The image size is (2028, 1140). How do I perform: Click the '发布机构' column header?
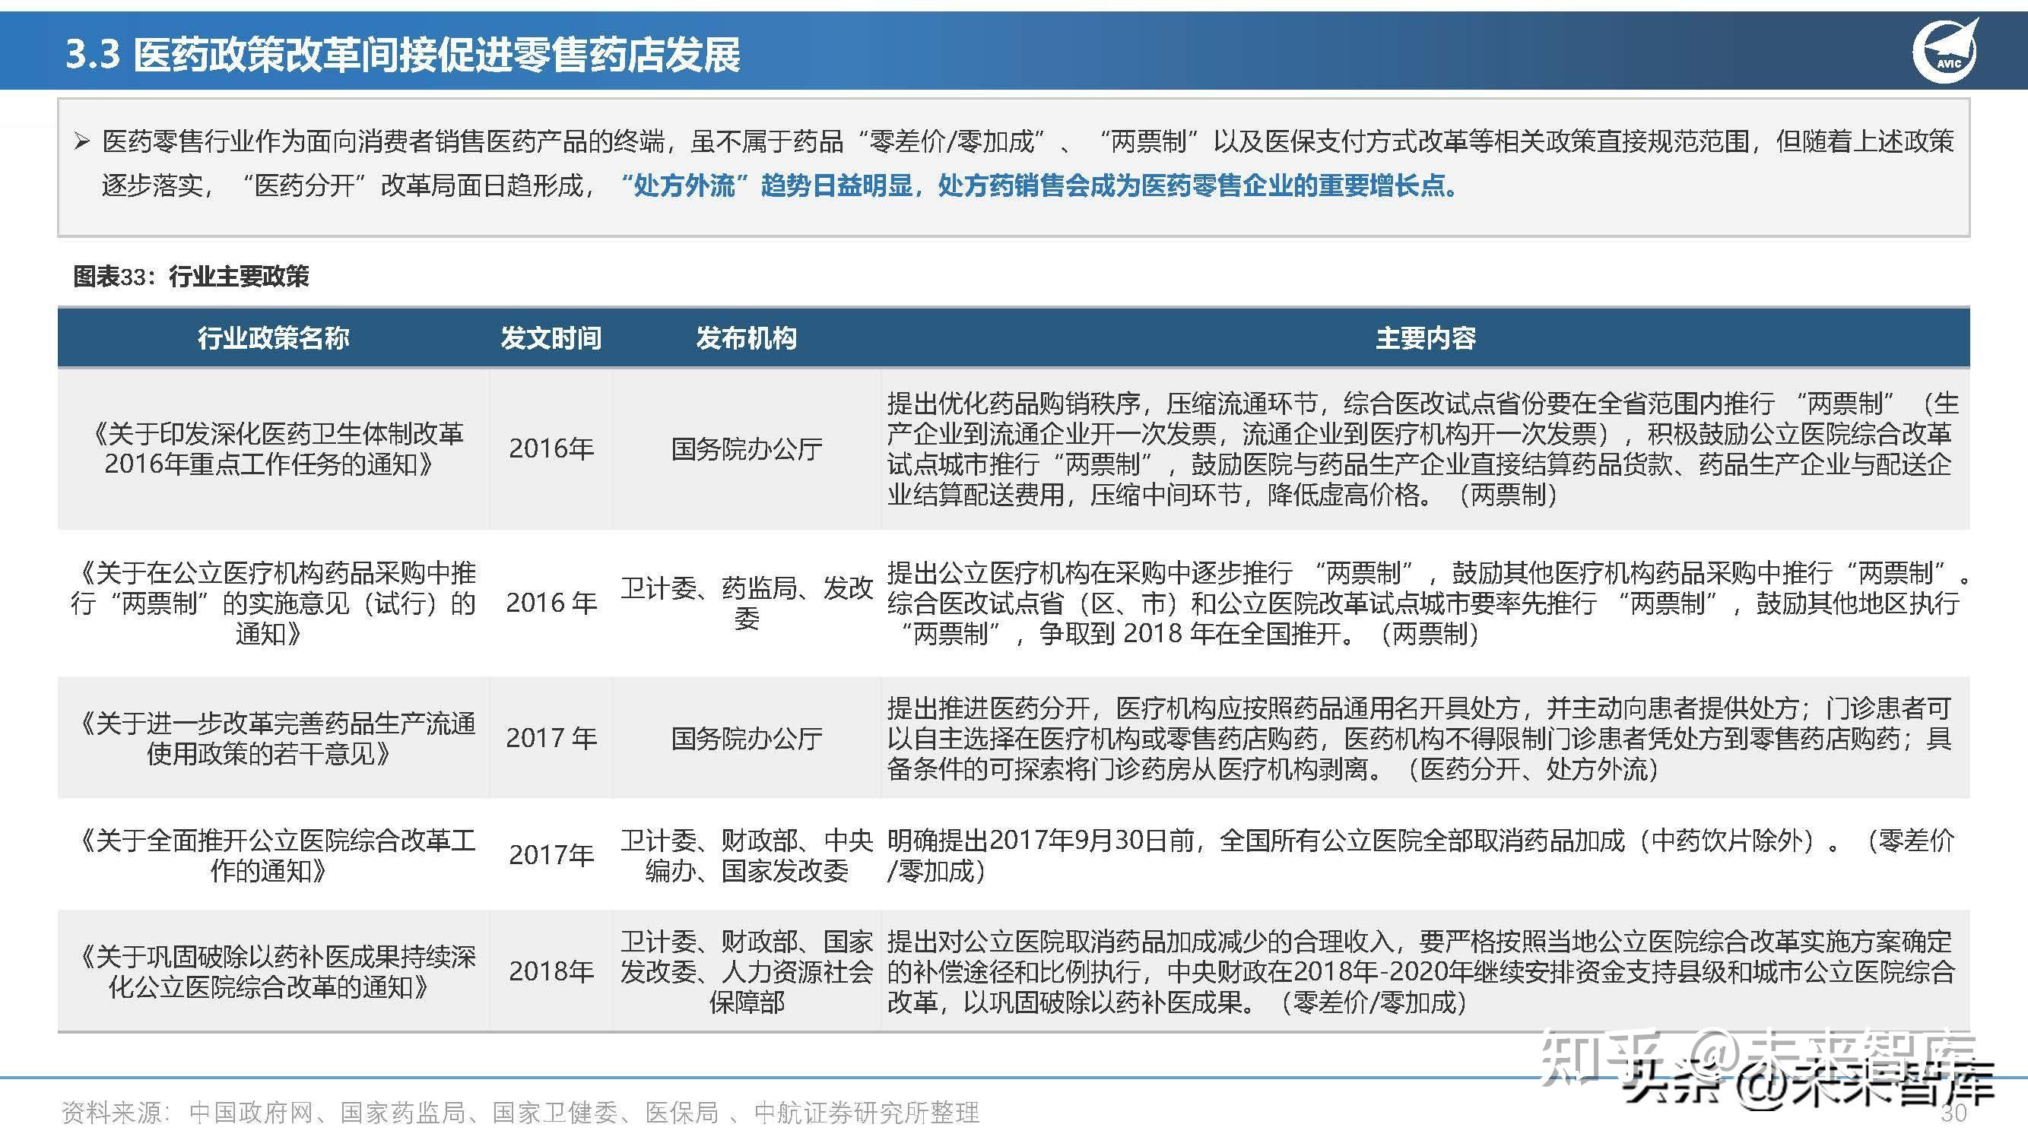click(746, 337)
